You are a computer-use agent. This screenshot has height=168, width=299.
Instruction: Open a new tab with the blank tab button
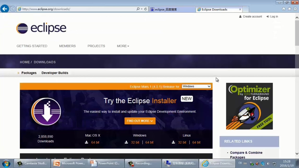pos(246,9)
